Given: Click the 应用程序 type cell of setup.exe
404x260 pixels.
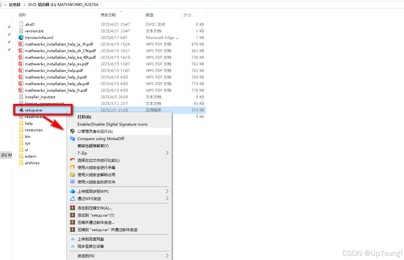Looking at the screenshot, I should tap(153, 110).
